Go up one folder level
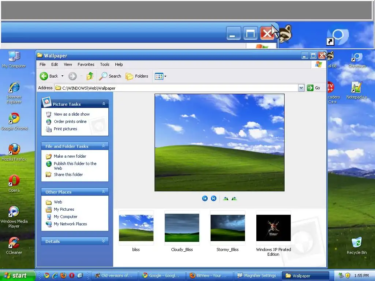Screen dimensions: 375x281 click(x=90, y=76)
